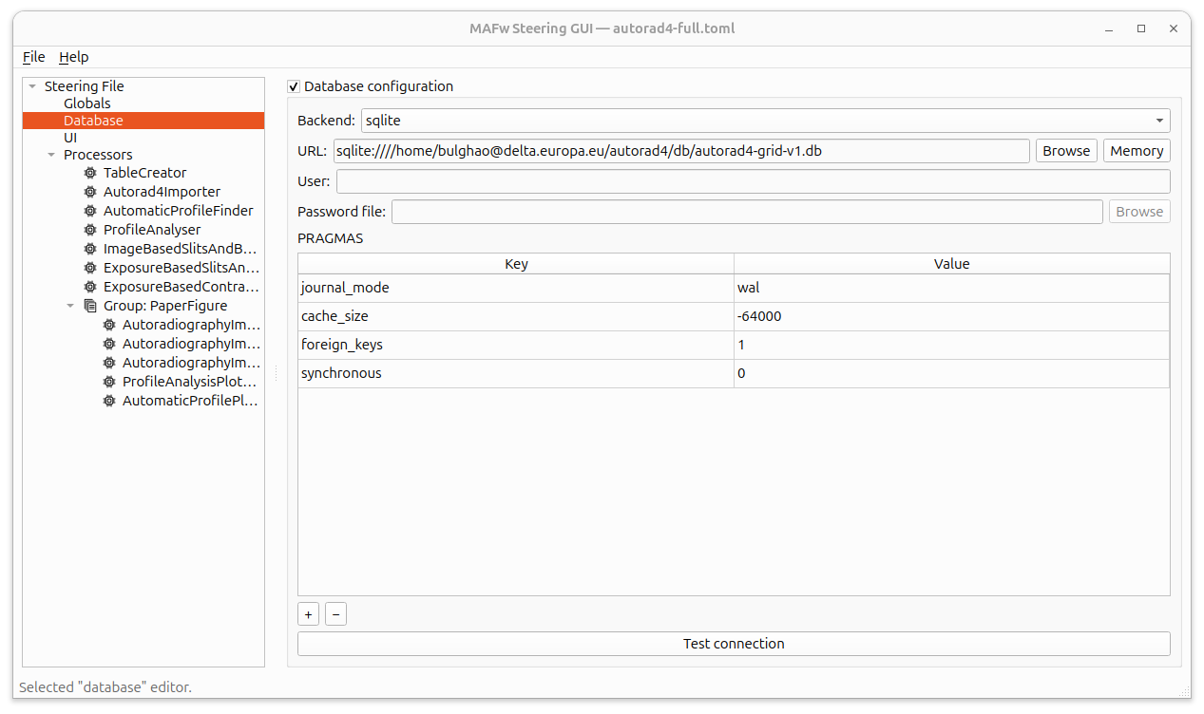
Task: Uncheck the Database configuration checkbox
Action: (294, 86)
